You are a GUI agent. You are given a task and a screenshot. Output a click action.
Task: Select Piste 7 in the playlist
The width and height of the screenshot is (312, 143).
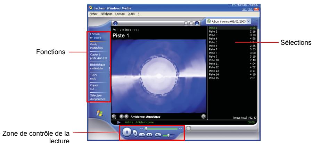tap(212, 49)
